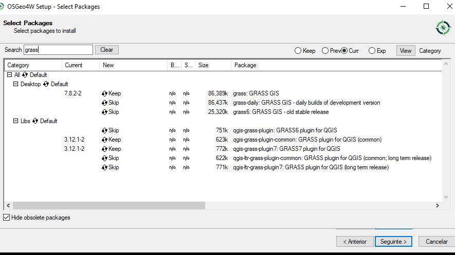Cycle the Skip icon for qgis-ltr-grass-plugin7

[x=104, y=168]
